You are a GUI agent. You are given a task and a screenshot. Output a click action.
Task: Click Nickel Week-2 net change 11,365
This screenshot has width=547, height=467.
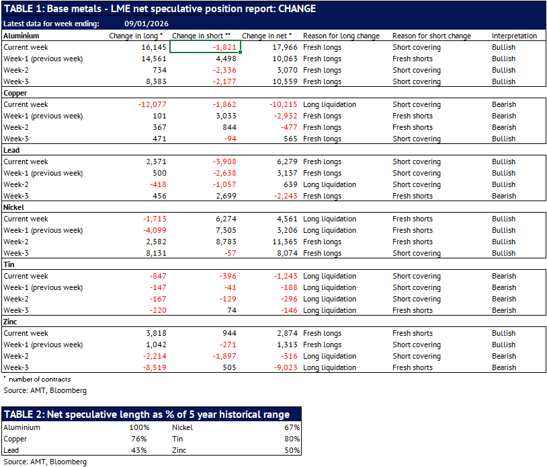pos(278,242)
